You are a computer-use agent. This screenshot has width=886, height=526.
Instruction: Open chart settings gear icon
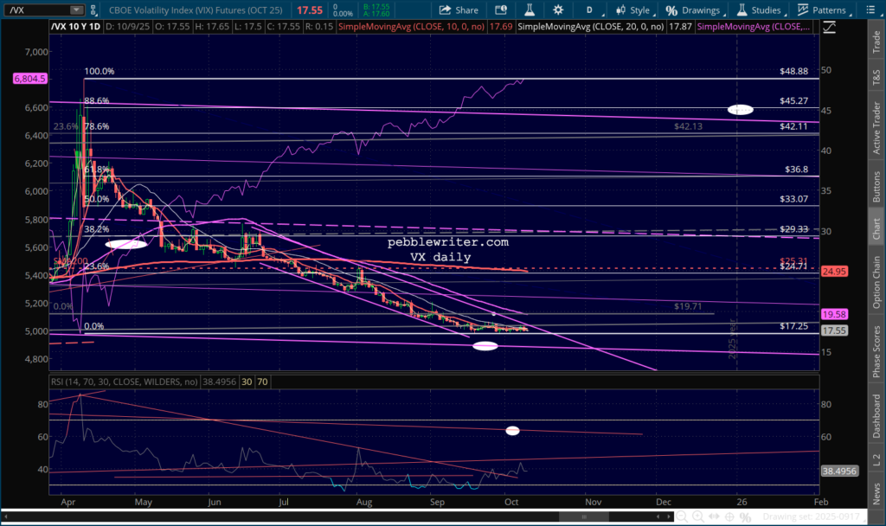[x=558, y=10]
